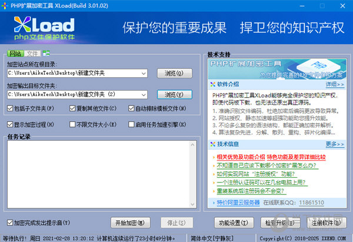This screenshot has height=242, width=353.
Task: Click the Copyright IXEND.COM status text
Action: point(303,238)
